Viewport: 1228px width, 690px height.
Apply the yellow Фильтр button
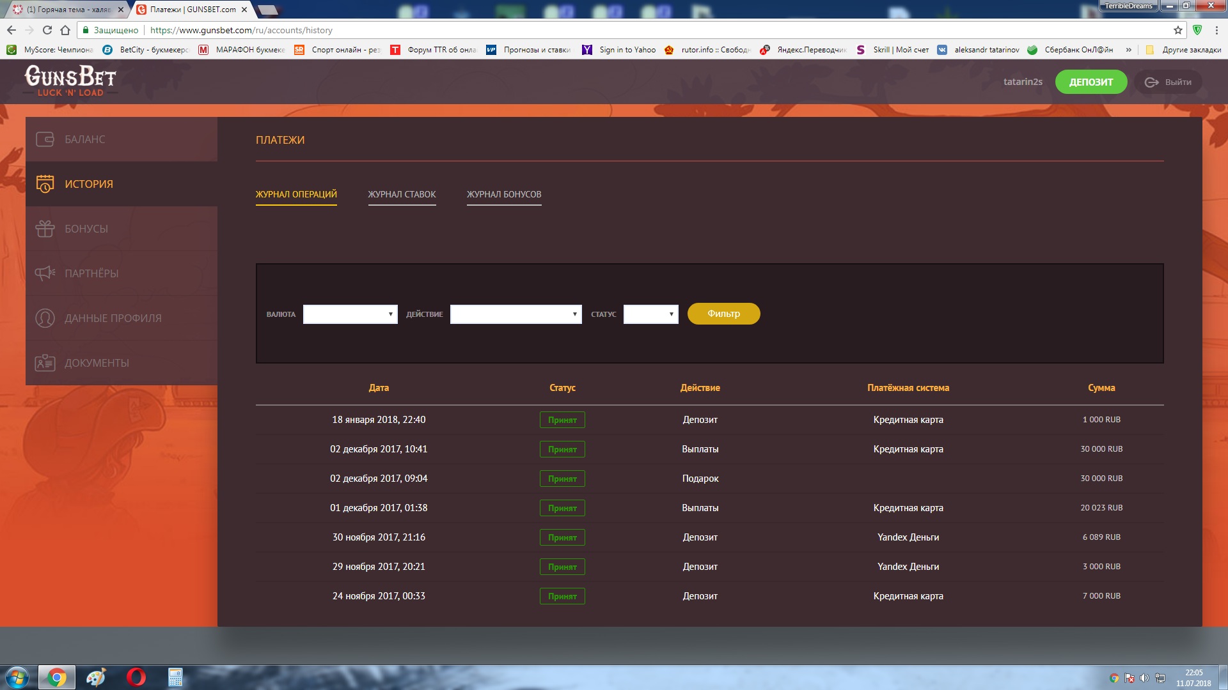coord(723,314)
